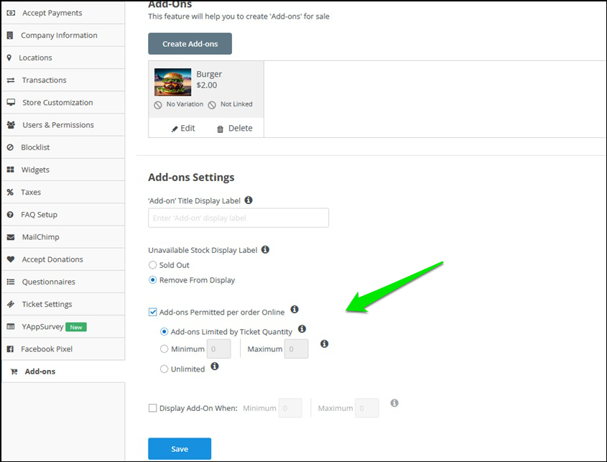Click the pencil Edit icon for Burger
Image resolution: width=607 pixels, height=462 pixels.
pos(175,129)
